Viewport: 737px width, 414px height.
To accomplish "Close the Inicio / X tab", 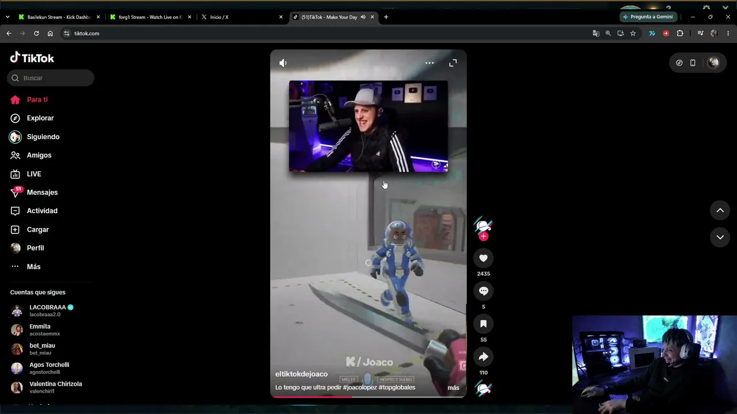I will (x=281, y=17).
